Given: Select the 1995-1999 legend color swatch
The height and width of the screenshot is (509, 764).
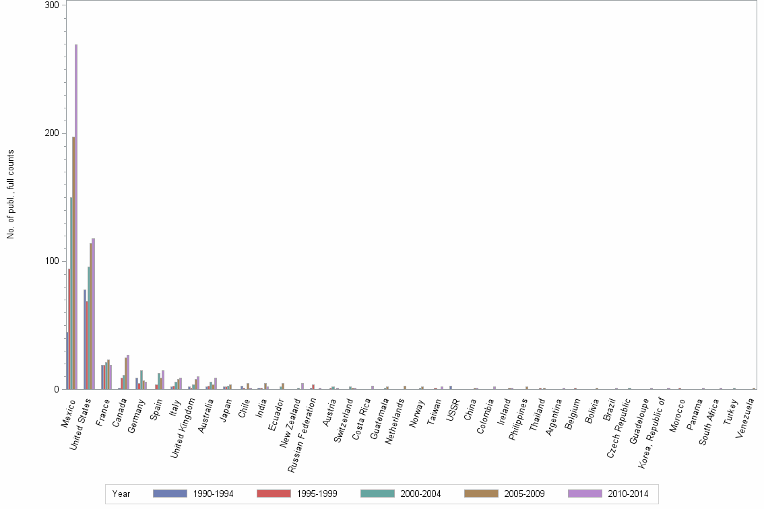Looking at the screenshot, I should [x=274, y=494].
